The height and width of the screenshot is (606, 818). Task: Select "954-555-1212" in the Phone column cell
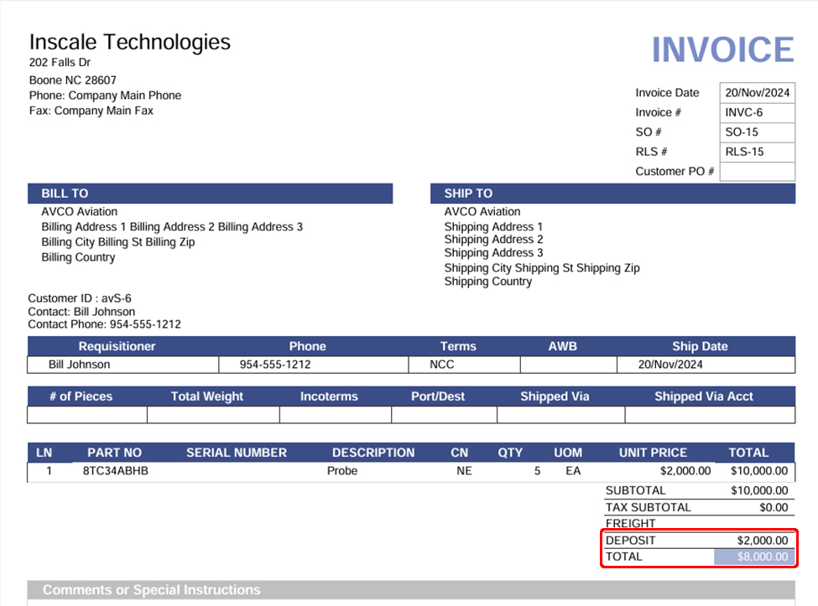[275, 365]
